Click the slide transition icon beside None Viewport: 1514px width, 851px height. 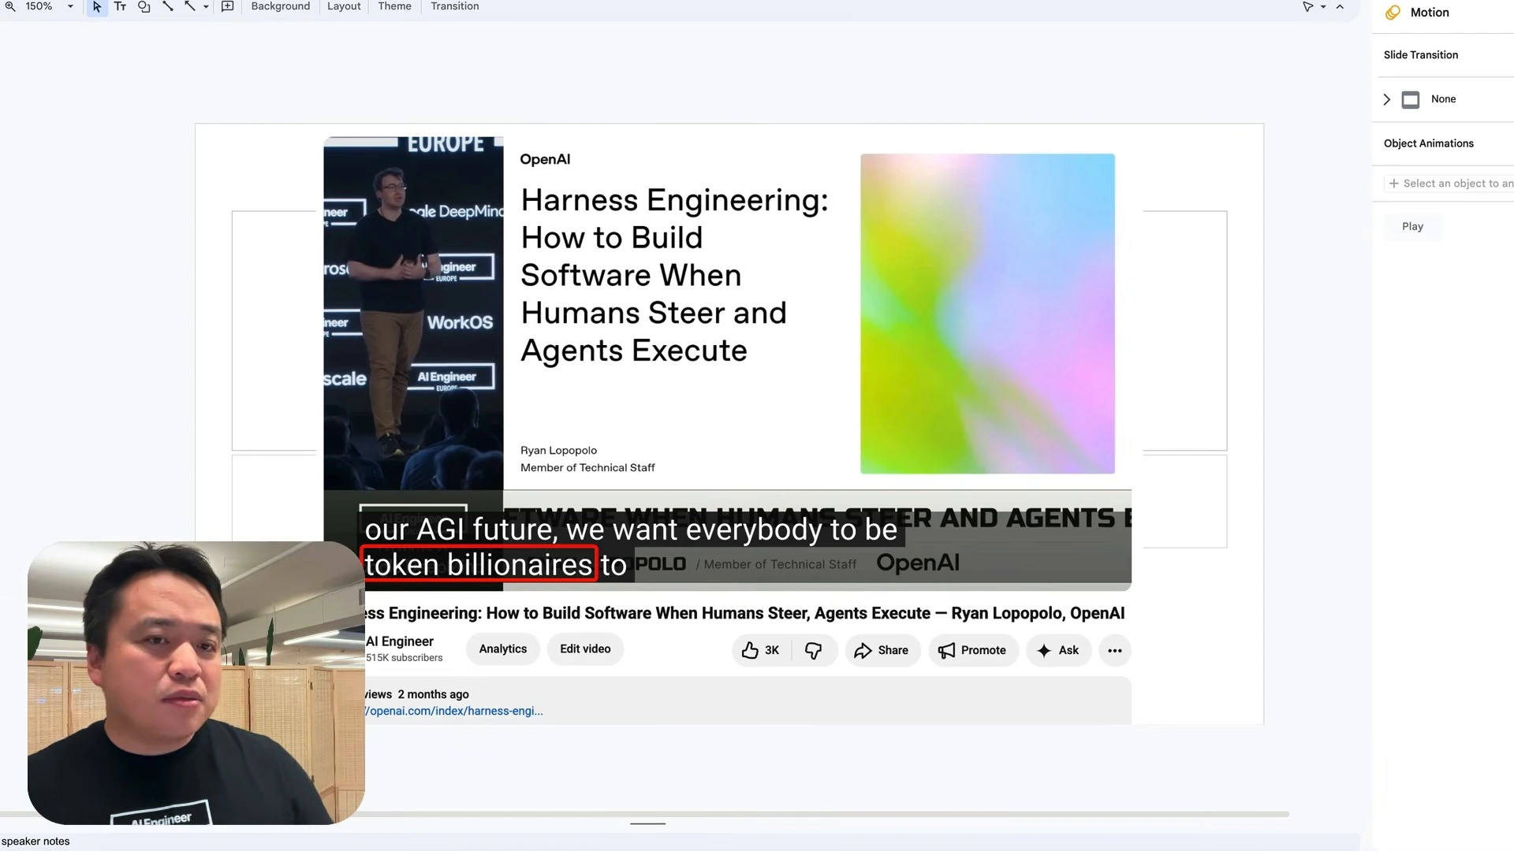1411,99
